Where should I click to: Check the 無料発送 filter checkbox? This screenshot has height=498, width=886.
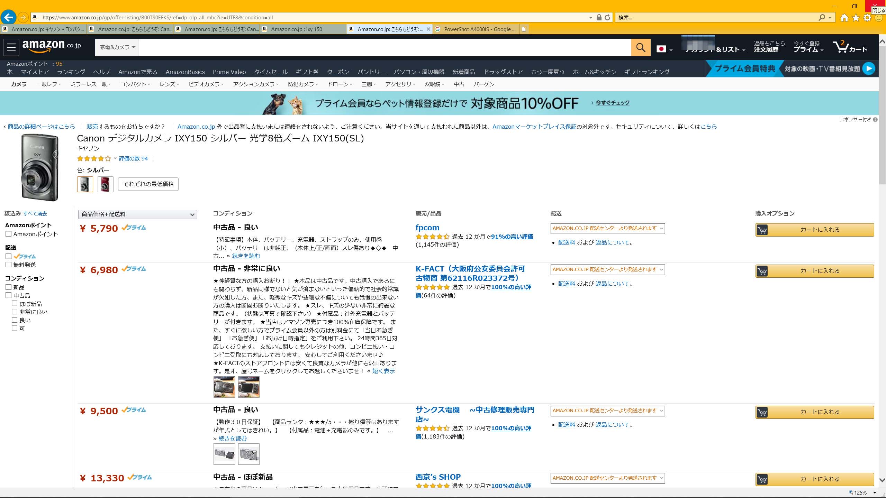9,265
